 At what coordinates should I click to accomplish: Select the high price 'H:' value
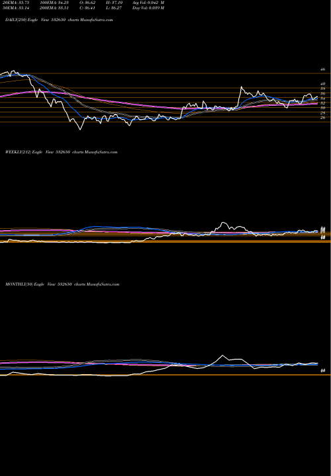[x=114, y=3]
